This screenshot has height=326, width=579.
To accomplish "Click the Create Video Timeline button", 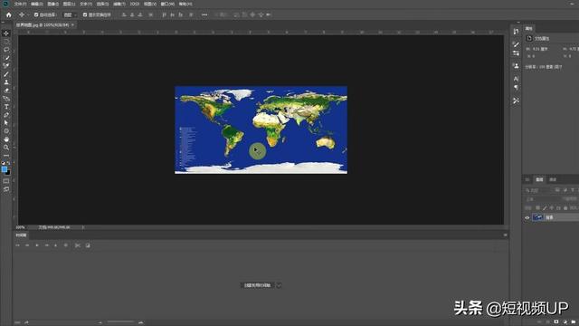I will 257,285.
